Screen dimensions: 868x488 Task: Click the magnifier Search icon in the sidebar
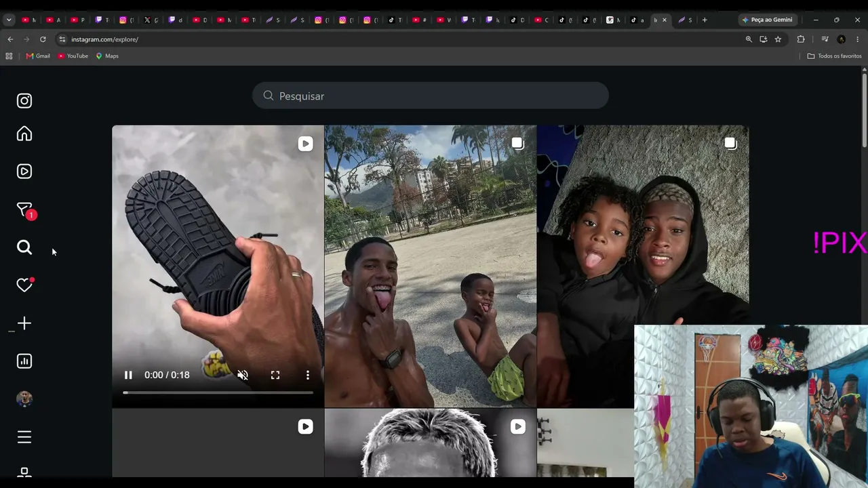24,247
